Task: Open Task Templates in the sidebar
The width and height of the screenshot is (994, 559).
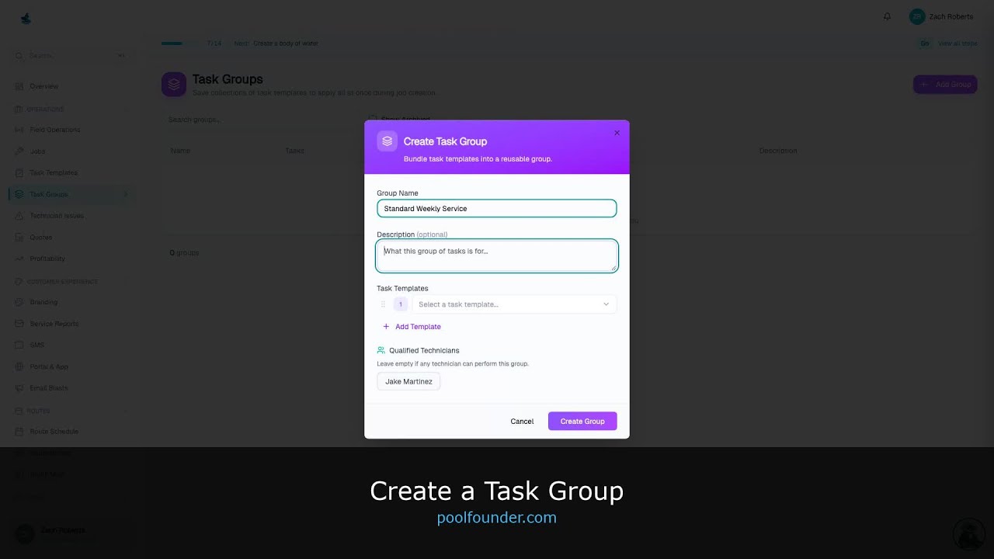Action: pyautogui.click(x=54, y=172)
